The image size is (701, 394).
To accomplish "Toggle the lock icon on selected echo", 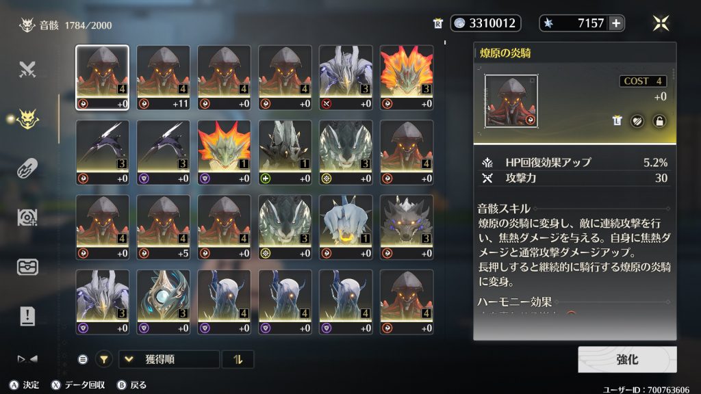I will [x=659, y=121].
